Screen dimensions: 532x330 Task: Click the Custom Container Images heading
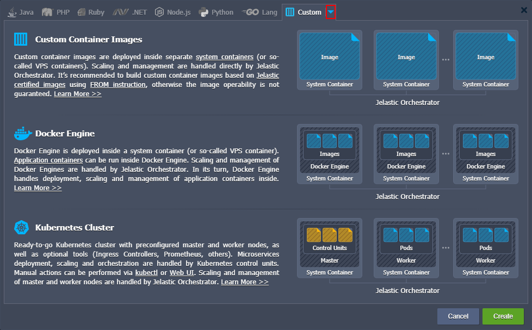(89, 39)
